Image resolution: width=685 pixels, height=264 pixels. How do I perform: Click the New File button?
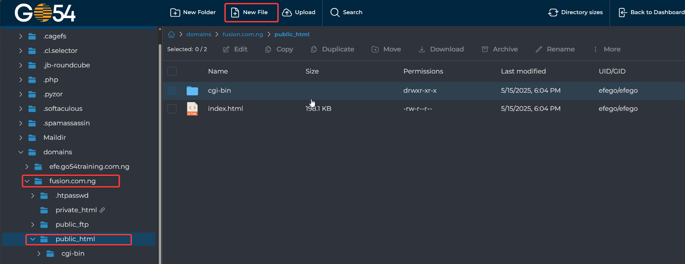coord(251,13)
